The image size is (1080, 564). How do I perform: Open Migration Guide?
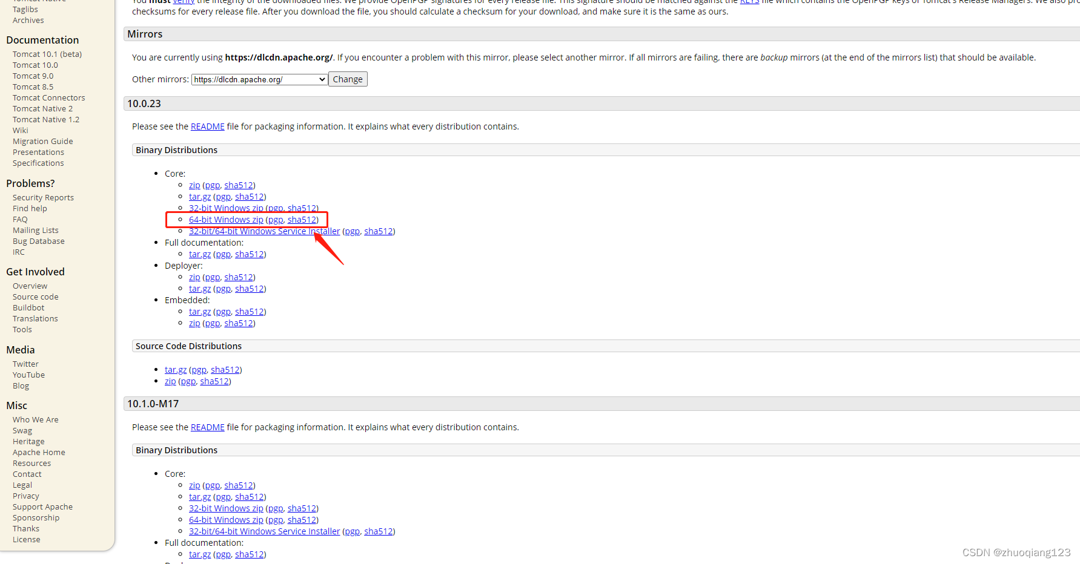tap(42, 142)
